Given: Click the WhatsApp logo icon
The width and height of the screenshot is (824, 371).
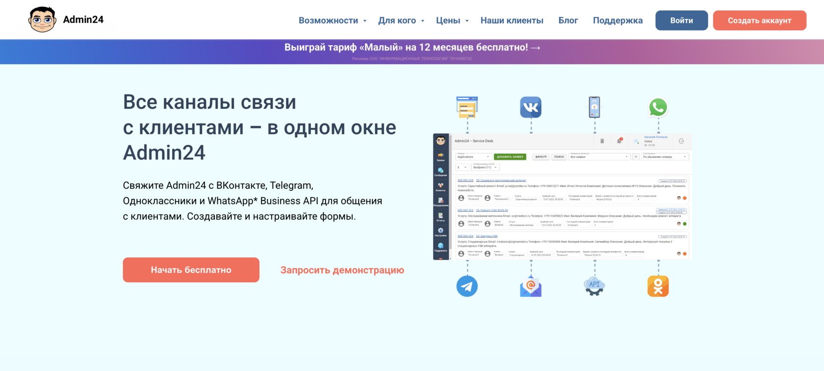Looking at the screenshot, I should pyautogui.click(x=658, y=107).
